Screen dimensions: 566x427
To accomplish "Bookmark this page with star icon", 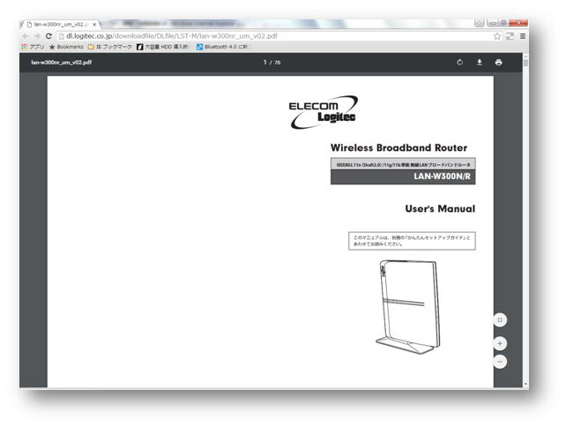I will (x=497, y=36).
